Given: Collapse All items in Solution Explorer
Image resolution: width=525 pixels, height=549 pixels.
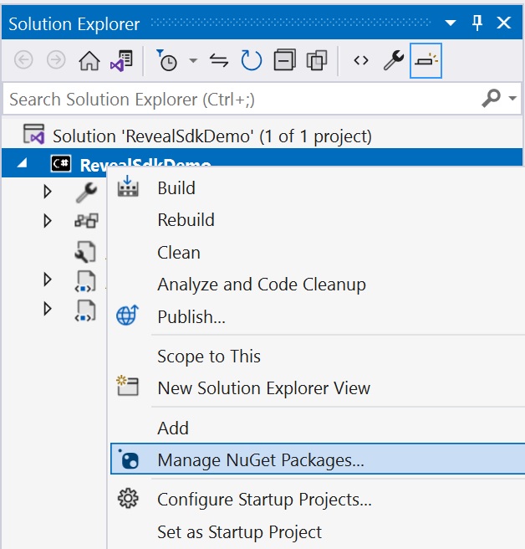Looking at the screenshot, I should (x=284, y=60).
